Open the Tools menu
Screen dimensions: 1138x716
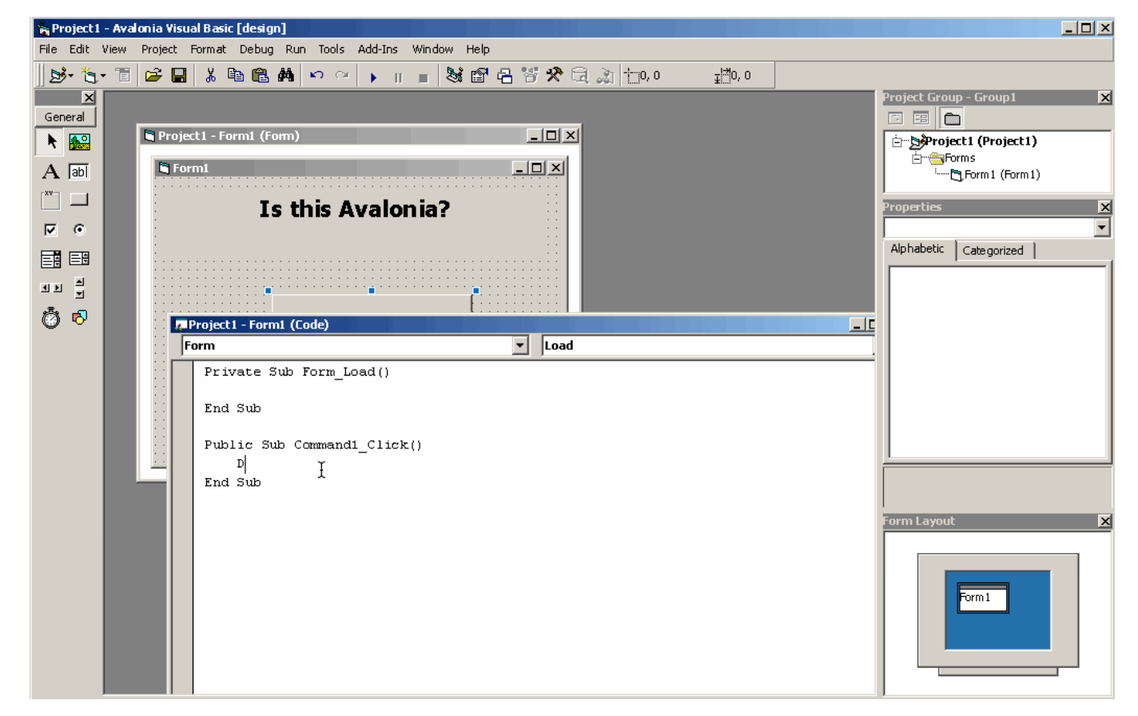(x=331, y=50)
